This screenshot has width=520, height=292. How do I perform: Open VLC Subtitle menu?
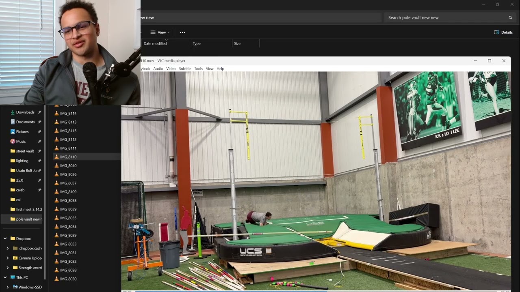coord(185,69)
